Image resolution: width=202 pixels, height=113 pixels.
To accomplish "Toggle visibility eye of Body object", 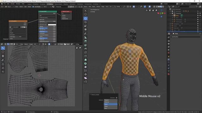I will [x=200, y=15].
